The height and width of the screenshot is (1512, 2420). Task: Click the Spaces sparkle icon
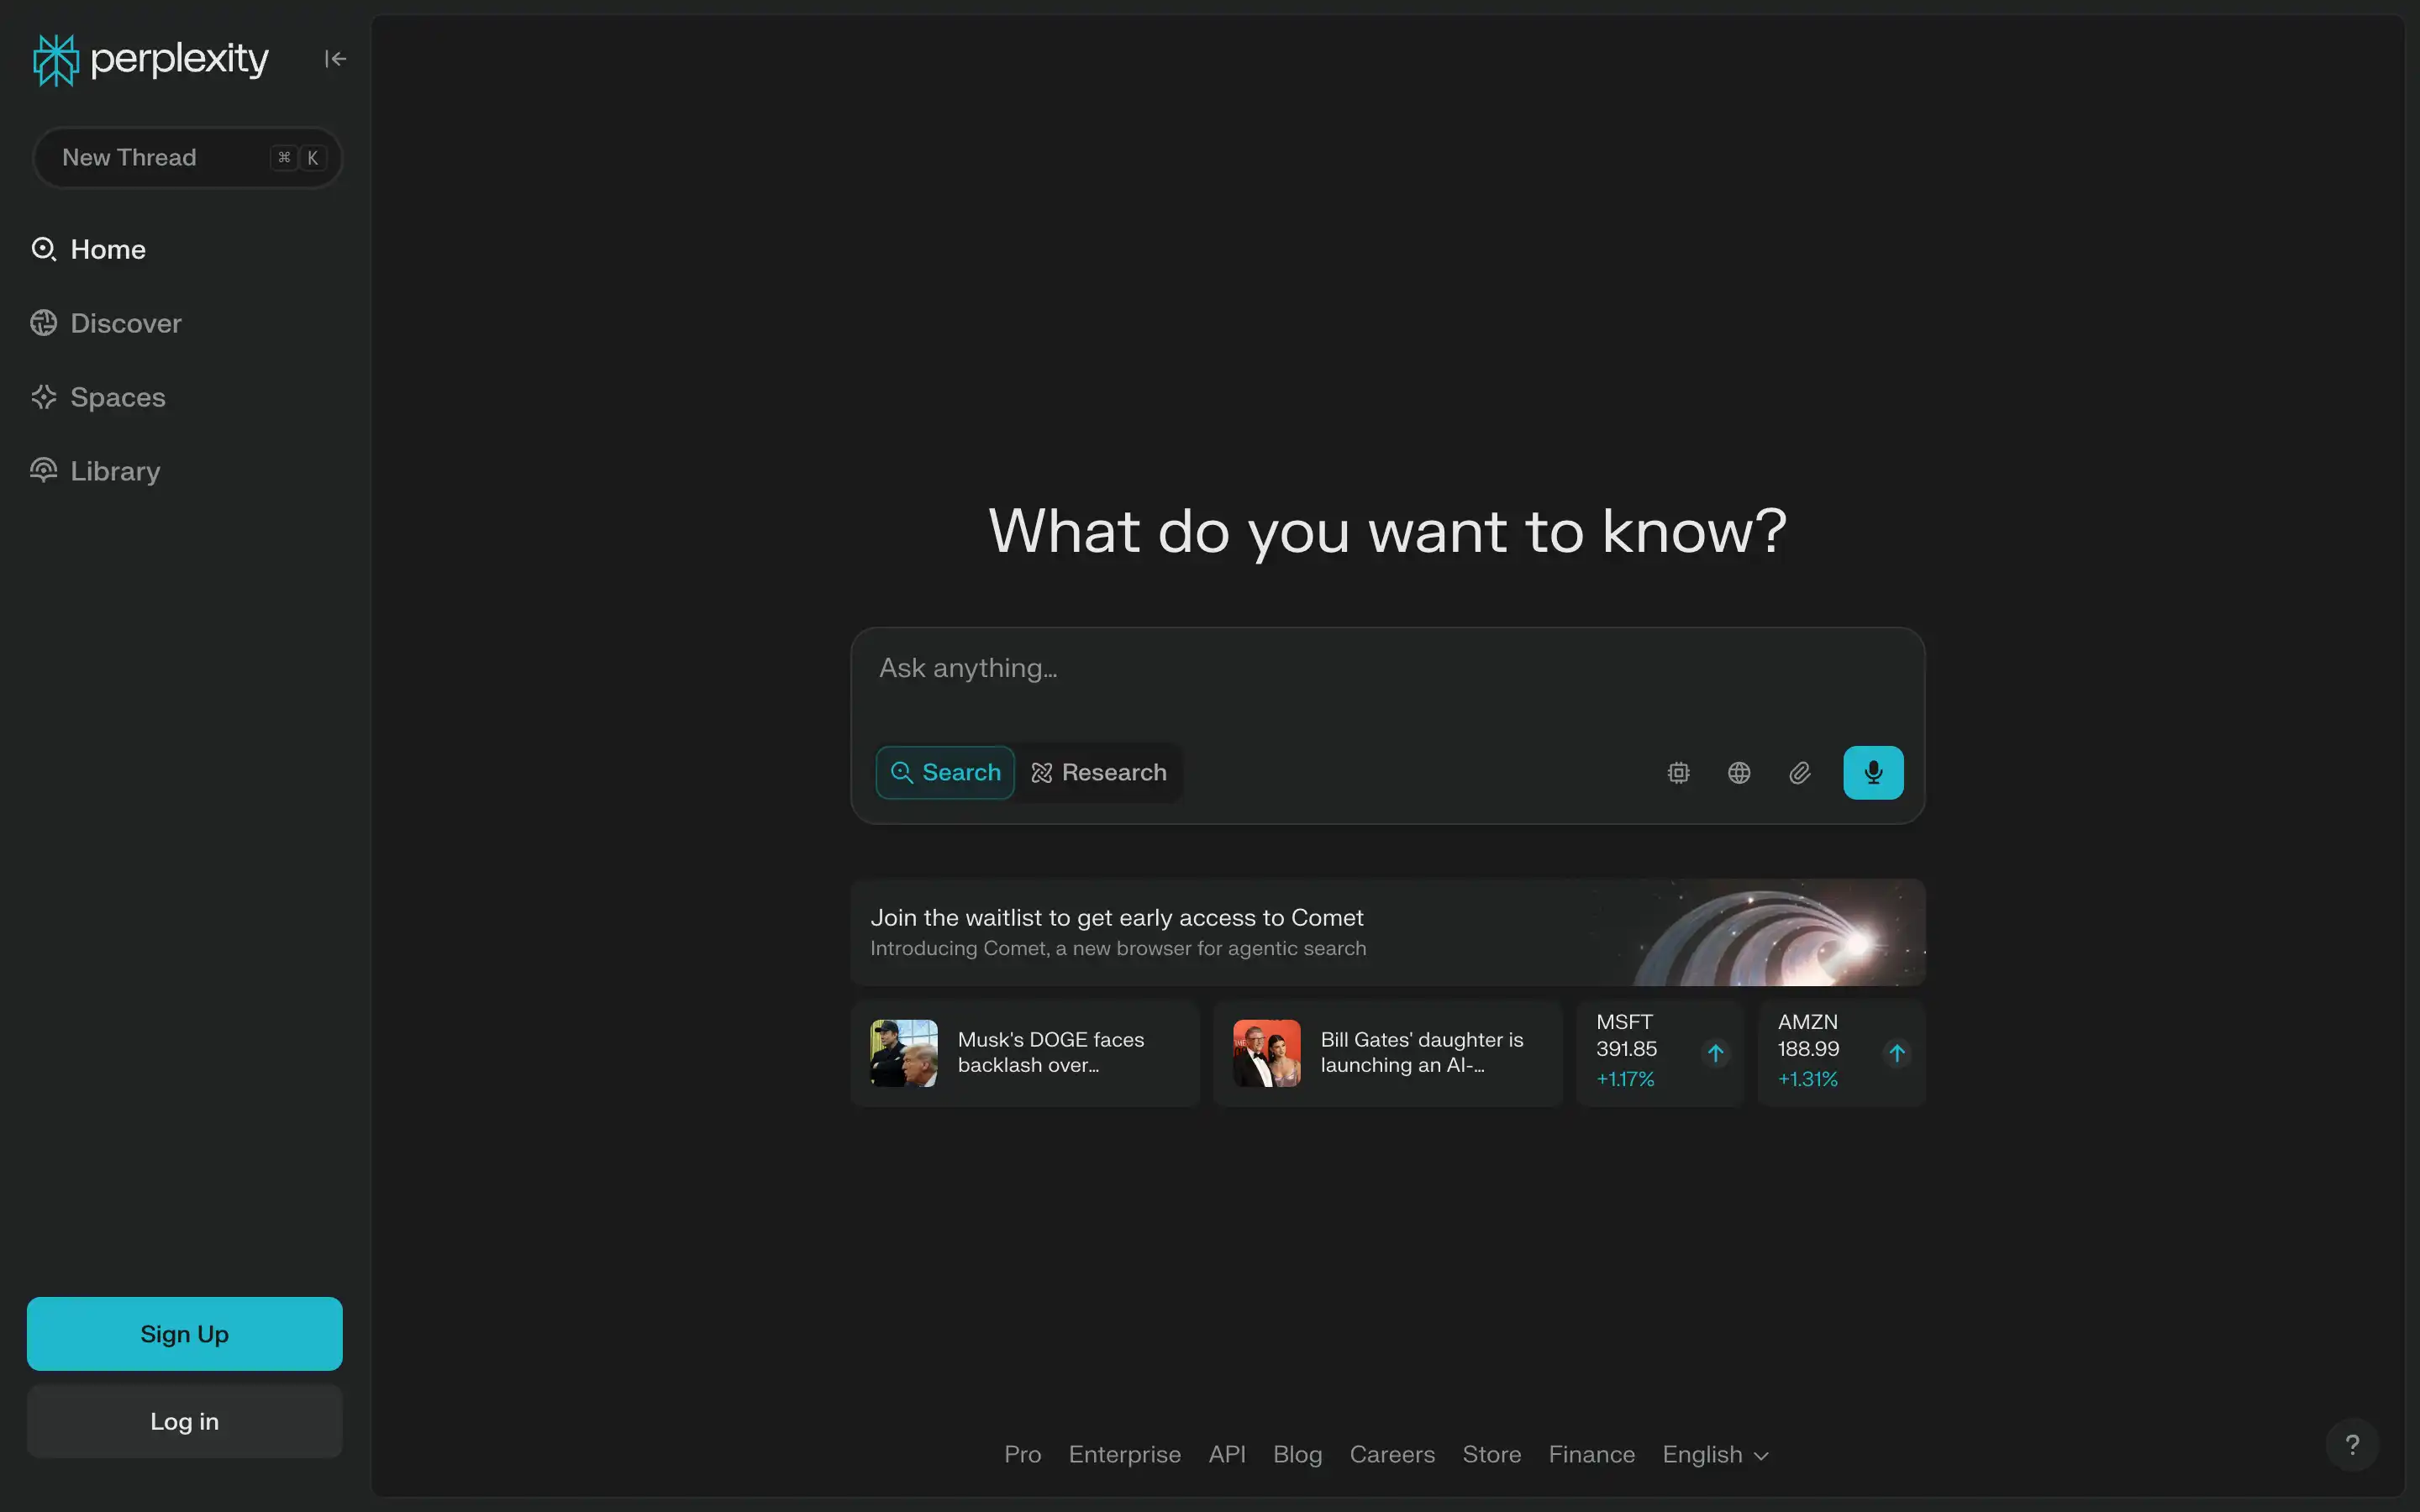(x=44, y=397)
